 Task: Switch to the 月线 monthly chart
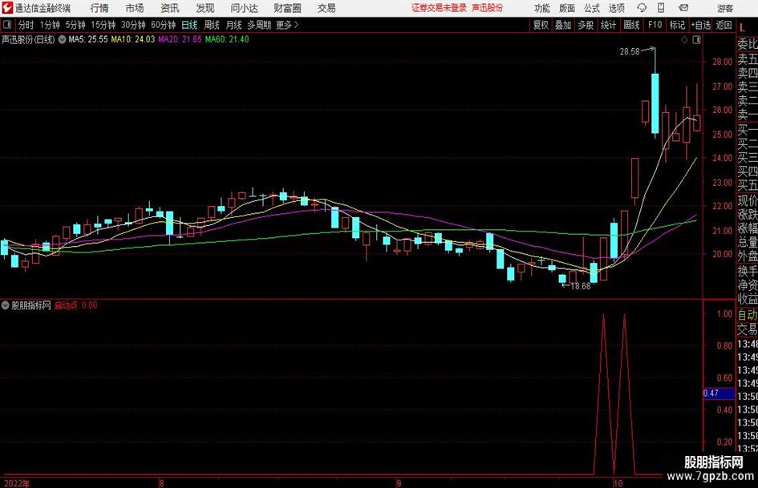pos(233,25)
